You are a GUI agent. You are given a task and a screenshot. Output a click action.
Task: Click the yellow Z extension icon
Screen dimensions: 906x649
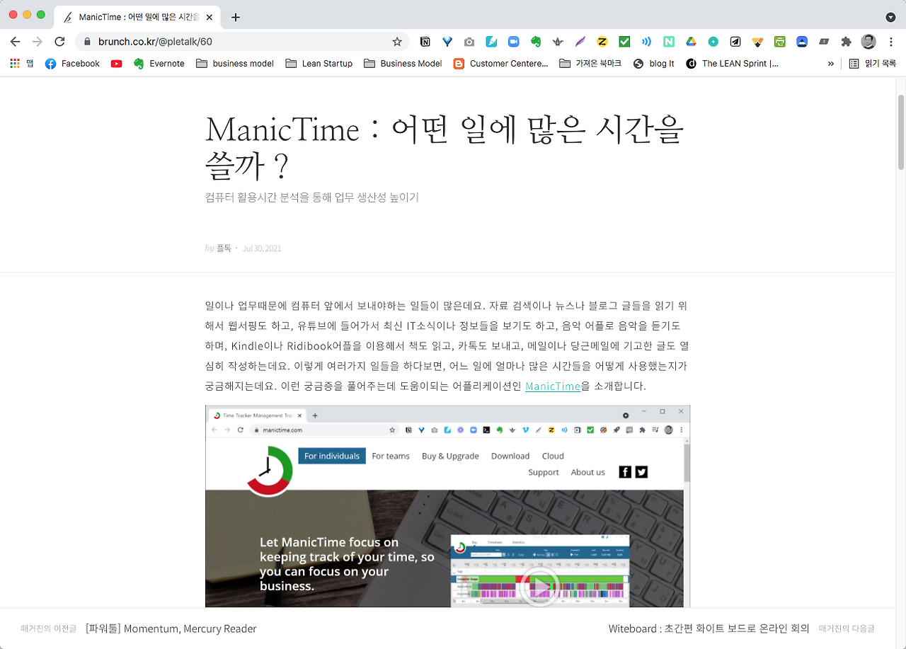click(x=602, y=42)
